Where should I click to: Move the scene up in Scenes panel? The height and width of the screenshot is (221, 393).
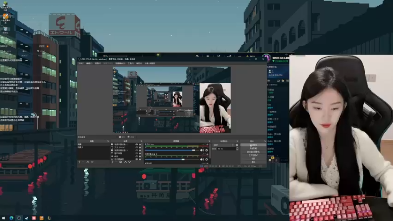click(88, 162)
